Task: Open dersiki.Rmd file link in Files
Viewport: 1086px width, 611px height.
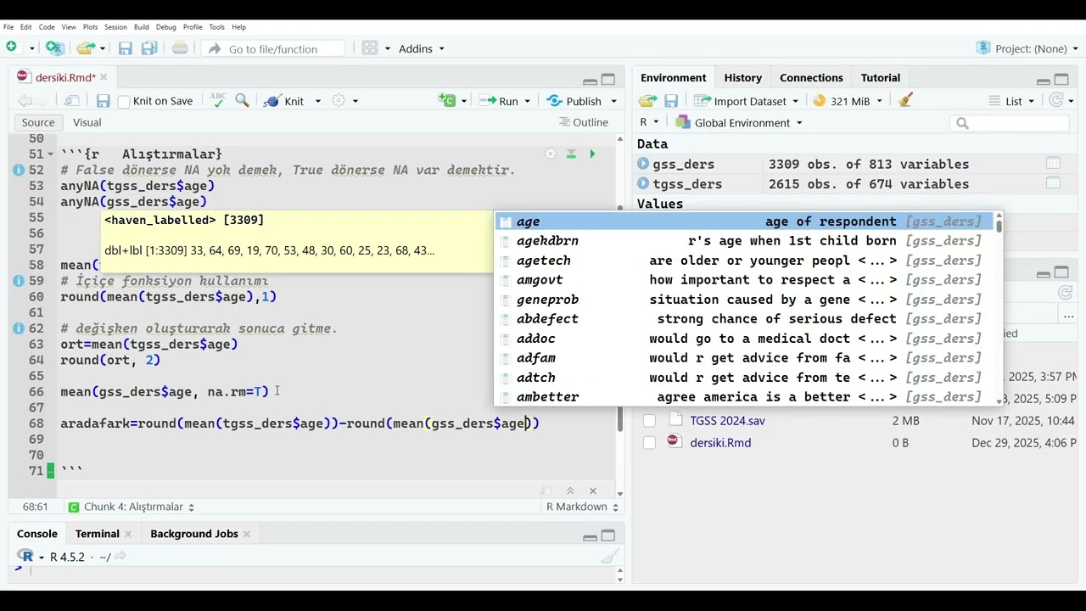Action: [720, 442]
